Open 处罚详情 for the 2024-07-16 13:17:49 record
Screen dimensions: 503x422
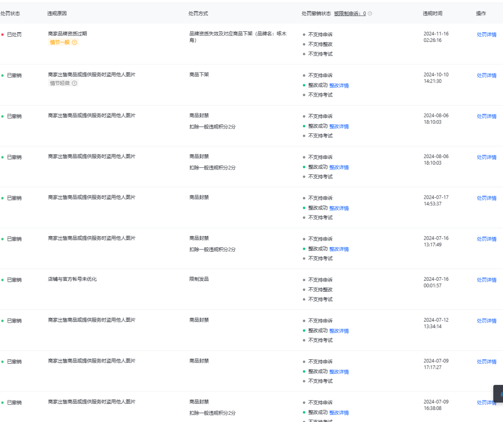click(486, 239)
